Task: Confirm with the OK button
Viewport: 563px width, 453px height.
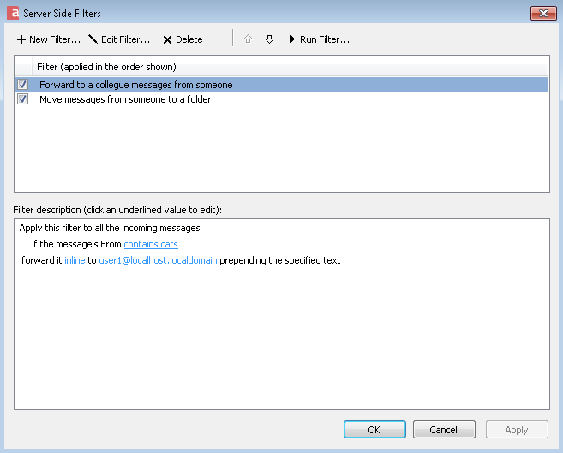Action: 374,429
